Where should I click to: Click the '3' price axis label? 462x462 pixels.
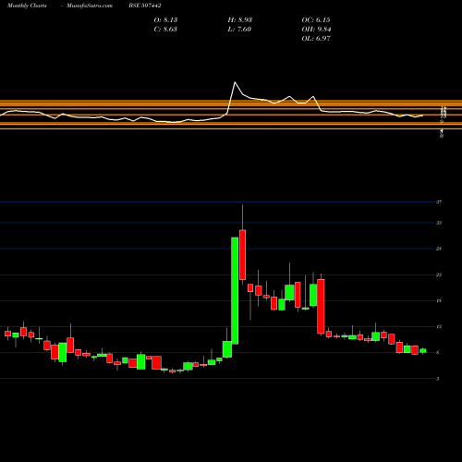tap(438, 379)
